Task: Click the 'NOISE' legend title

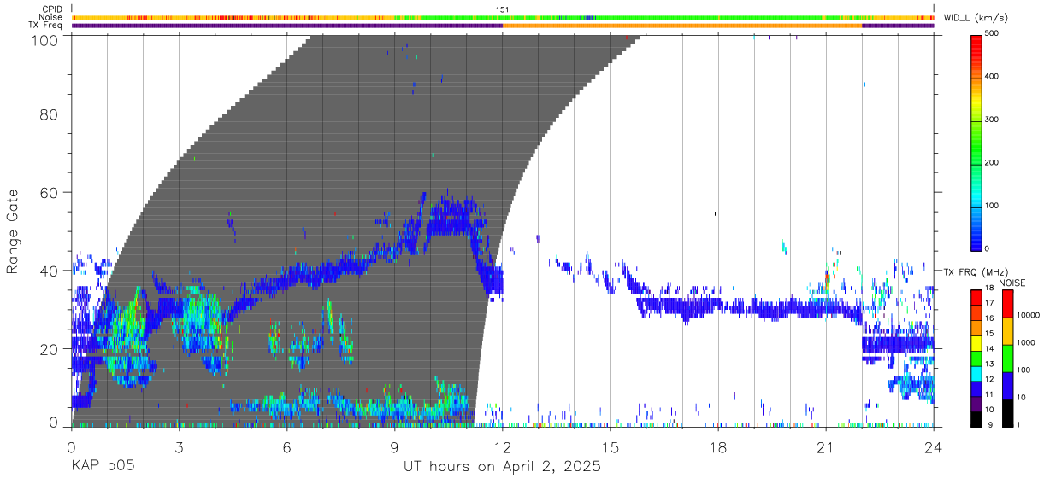Action: coord(1012,283)
